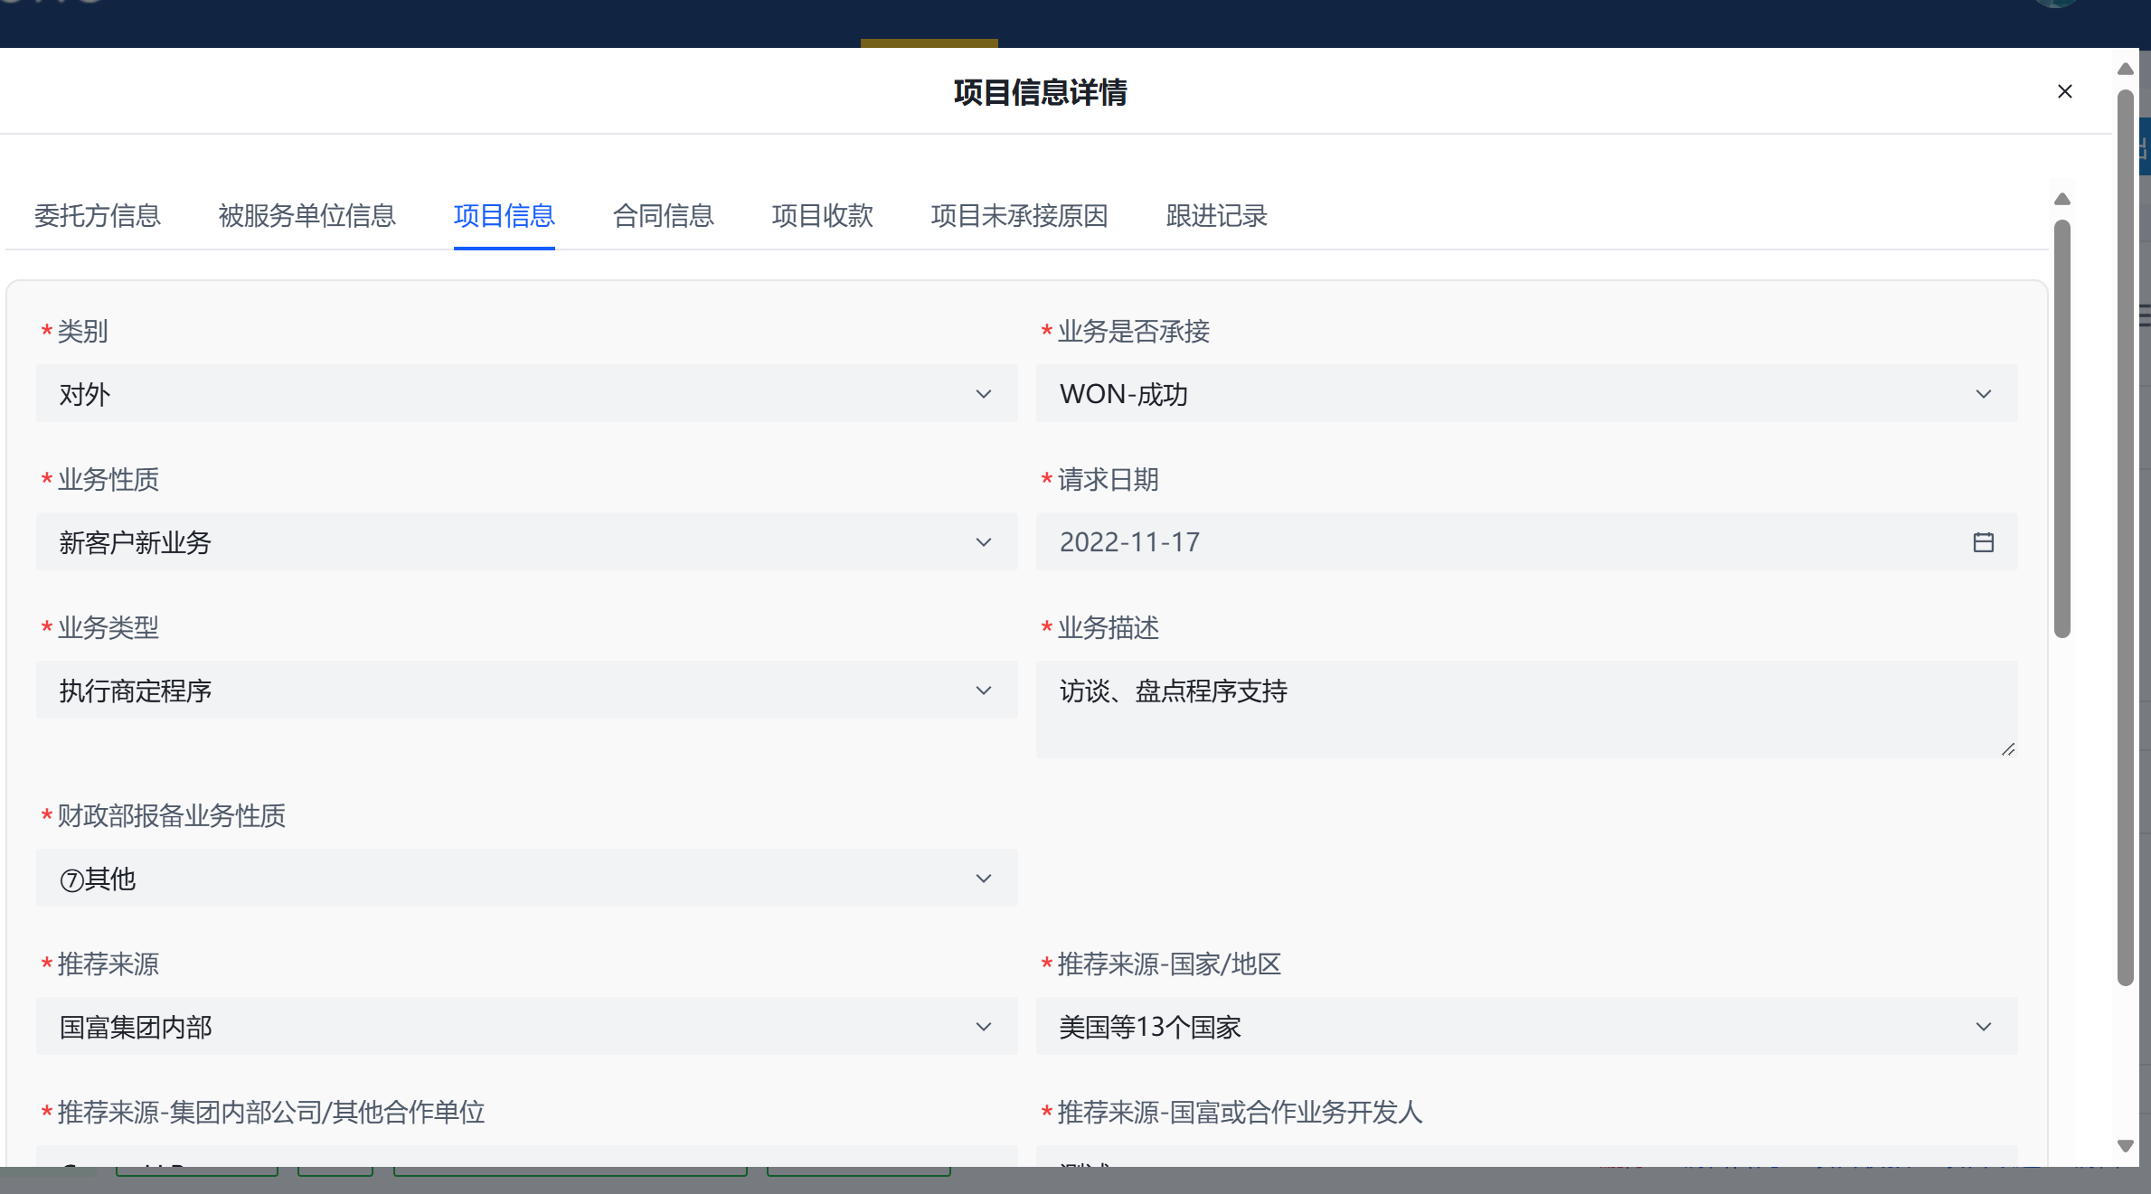Screen dimensions: 2151x1194
Task: Switch to 跟进记录 tab
Action: 1216,216
